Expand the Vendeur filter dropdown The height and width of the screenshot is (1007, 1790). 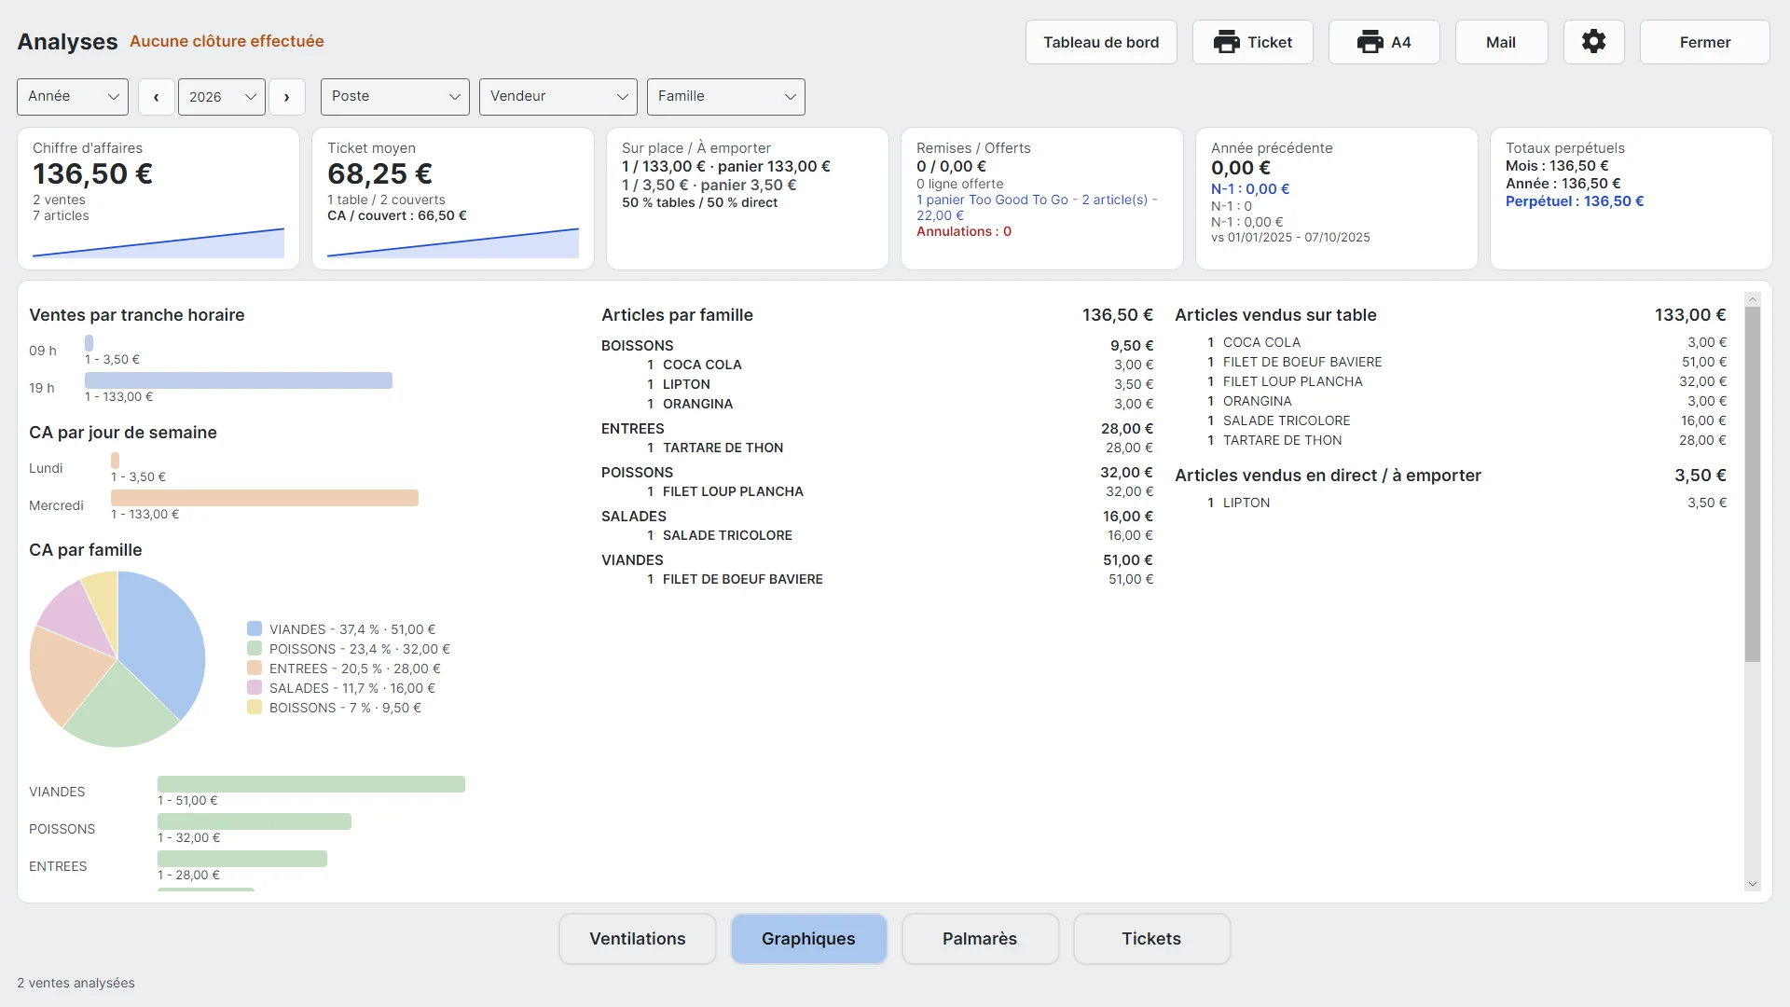point(558,97)
